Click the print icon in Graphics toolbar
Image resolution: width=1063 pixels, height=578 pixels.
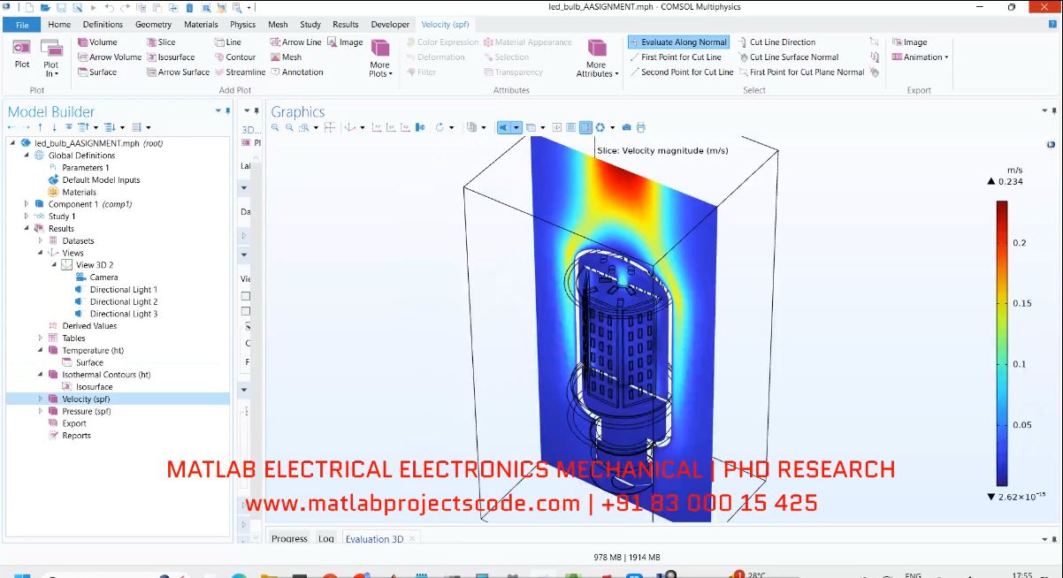tap(641, 128)
